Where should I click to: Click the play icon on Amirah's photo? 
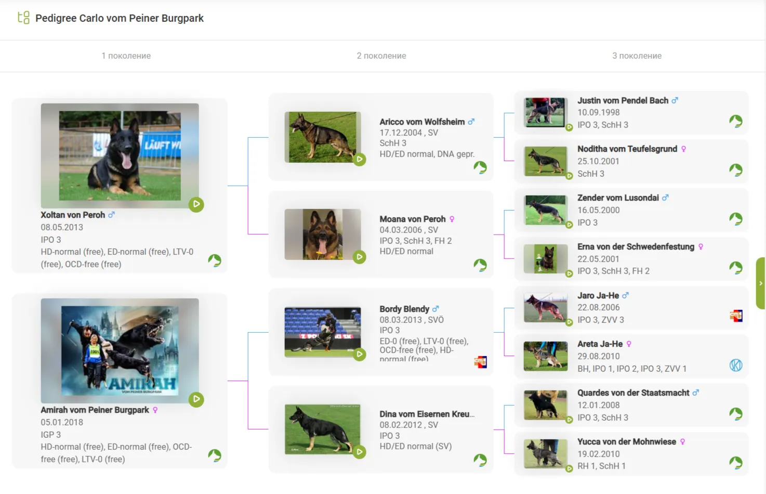tap(196, 399)
